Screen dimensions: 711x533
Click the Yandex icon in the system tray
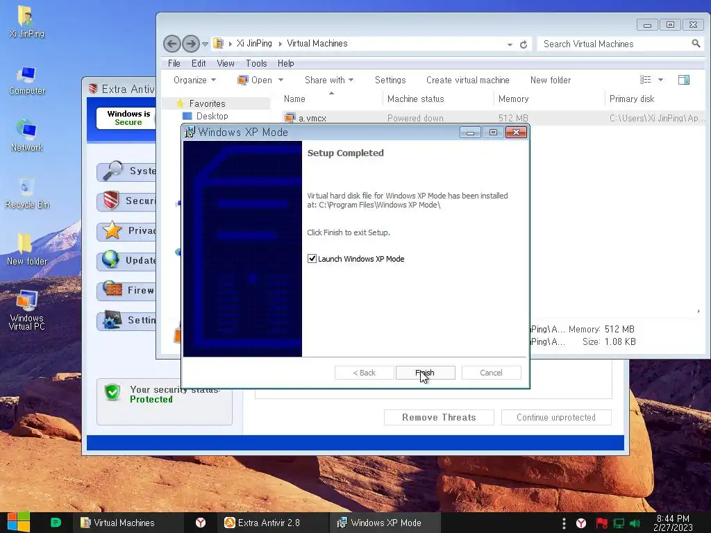(x=581, y=523)
